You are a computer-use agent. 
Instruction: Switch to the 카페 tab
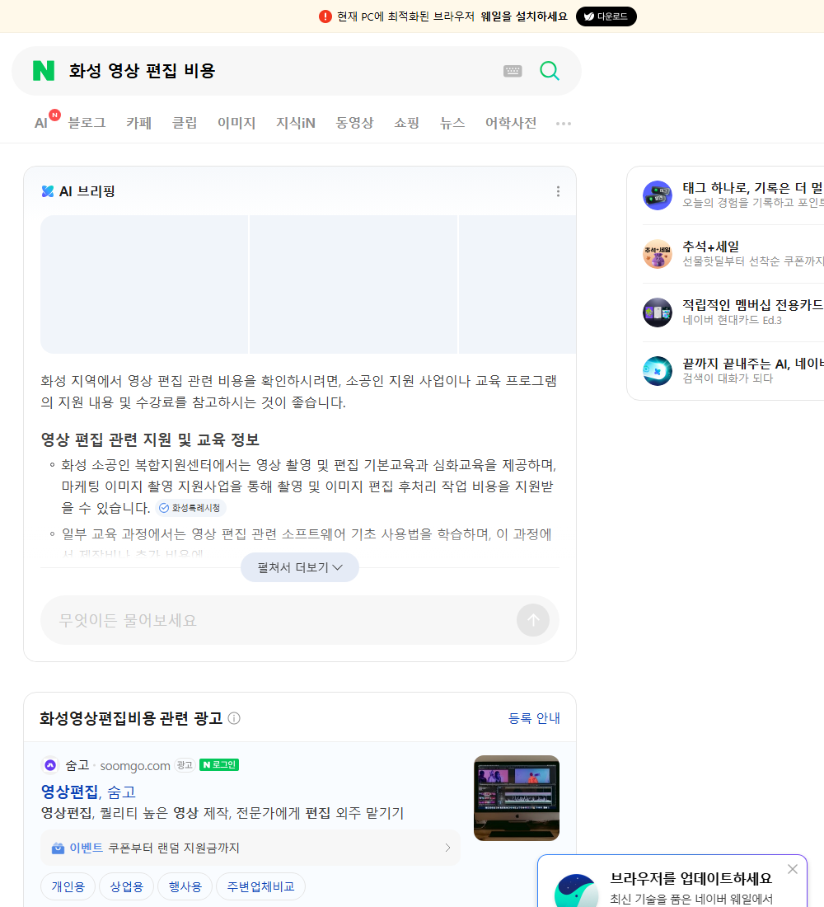point(138,123)
